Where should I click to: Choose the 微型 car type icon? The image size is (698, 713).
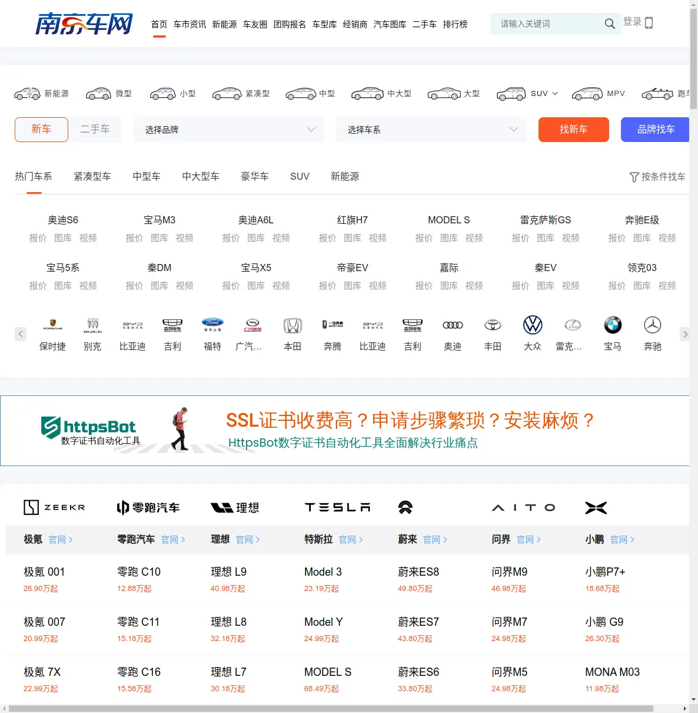98,94
